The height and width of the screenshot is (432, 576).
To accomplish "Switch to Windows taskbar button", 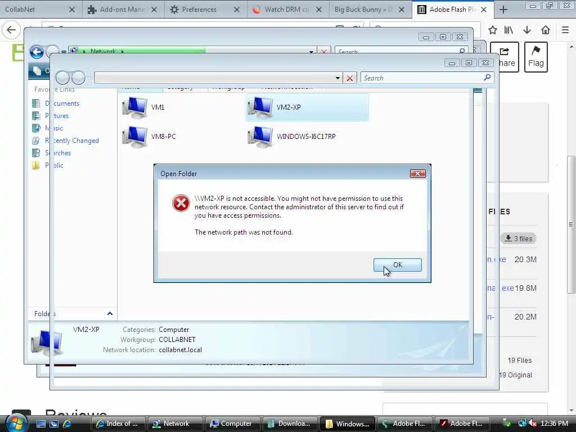I will pyautogui.click(x=347, y=424).
